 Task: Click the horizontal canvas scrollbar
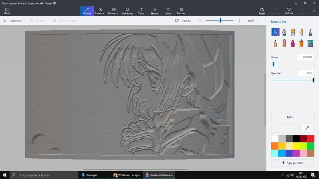pos(135,169)
